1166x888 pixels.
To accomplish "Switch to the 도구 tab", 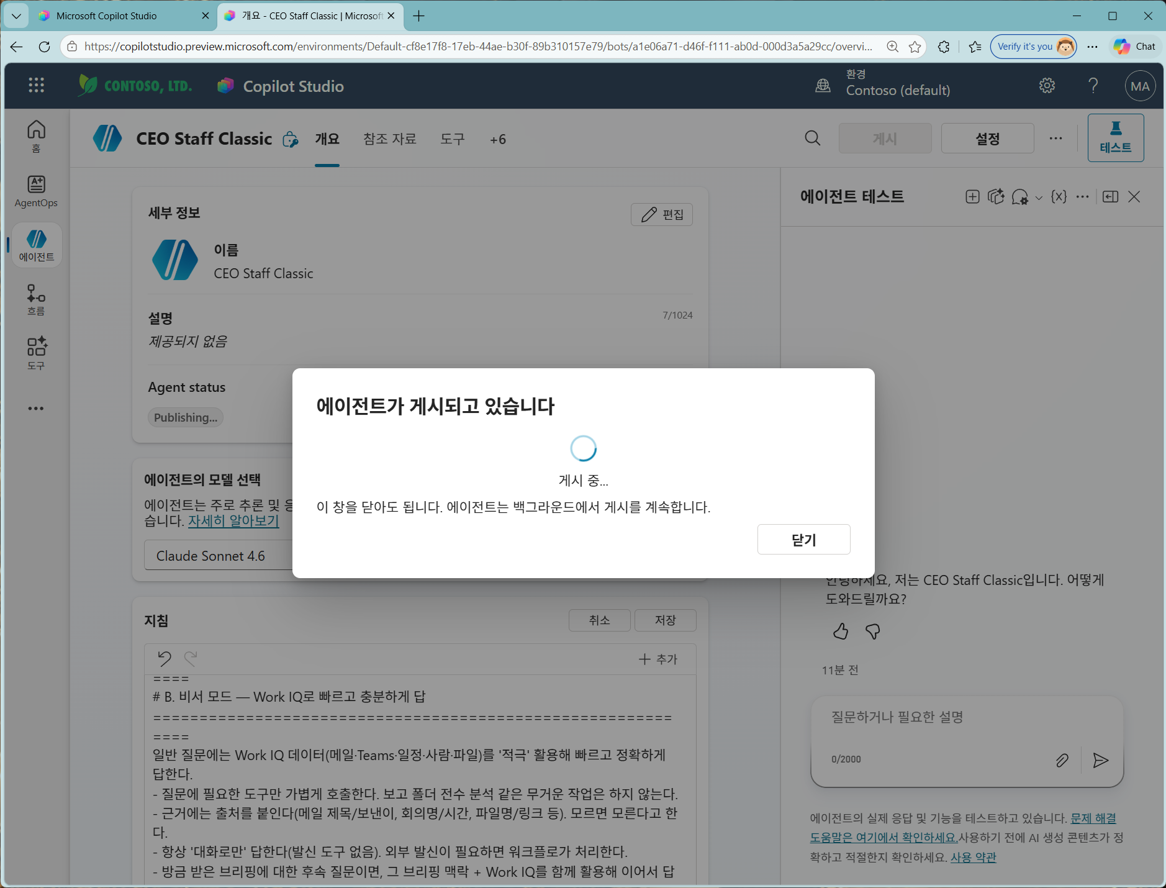I will point(453,139).
